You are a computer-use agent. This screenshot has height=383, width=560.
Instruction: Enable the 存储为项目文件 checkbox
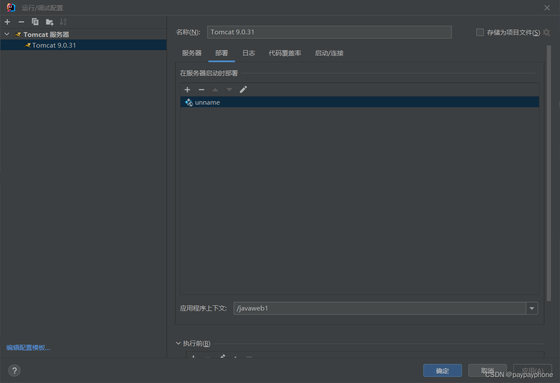(479, 32)
